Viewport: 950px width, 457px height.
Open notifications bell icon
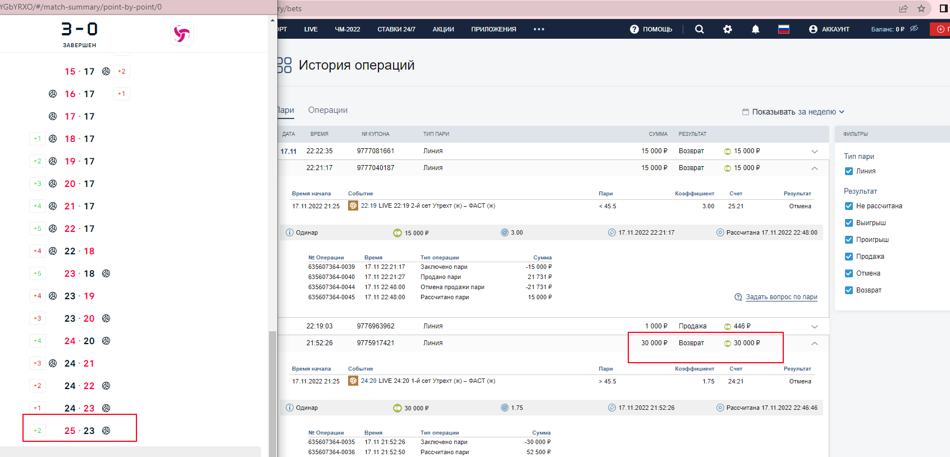coord(756,29)
